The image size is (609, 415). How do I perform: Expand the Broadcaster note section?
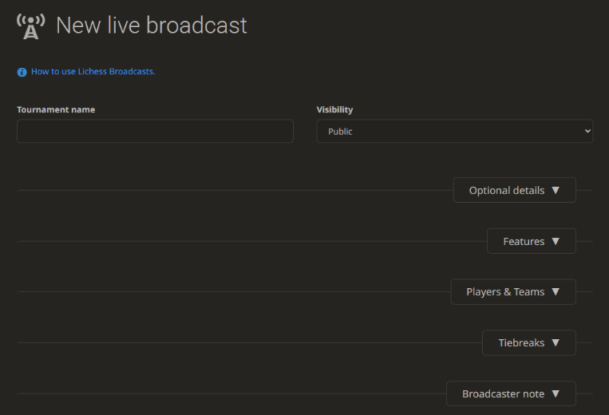(503, 394)
